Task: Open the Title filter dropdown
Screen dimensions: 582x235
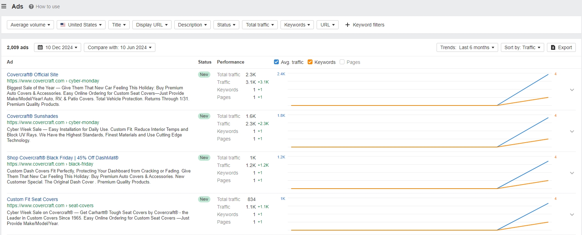Action: pyautogui.click(x=119, y=25)
